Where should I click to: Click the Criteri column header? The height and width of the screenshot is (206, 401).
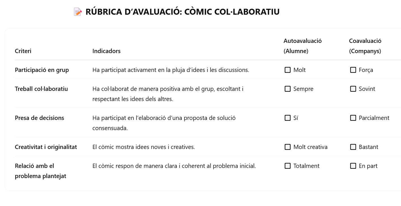tap(23, 51)
